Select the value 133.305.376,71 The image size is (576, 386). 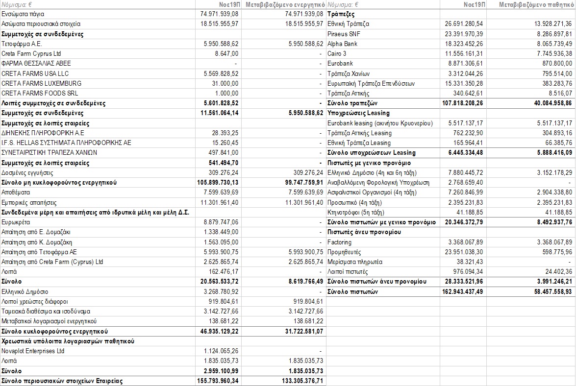point(302,381)
